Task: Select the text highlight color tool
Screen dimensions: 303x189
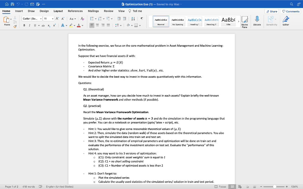Action: click(x=71, y=25)
